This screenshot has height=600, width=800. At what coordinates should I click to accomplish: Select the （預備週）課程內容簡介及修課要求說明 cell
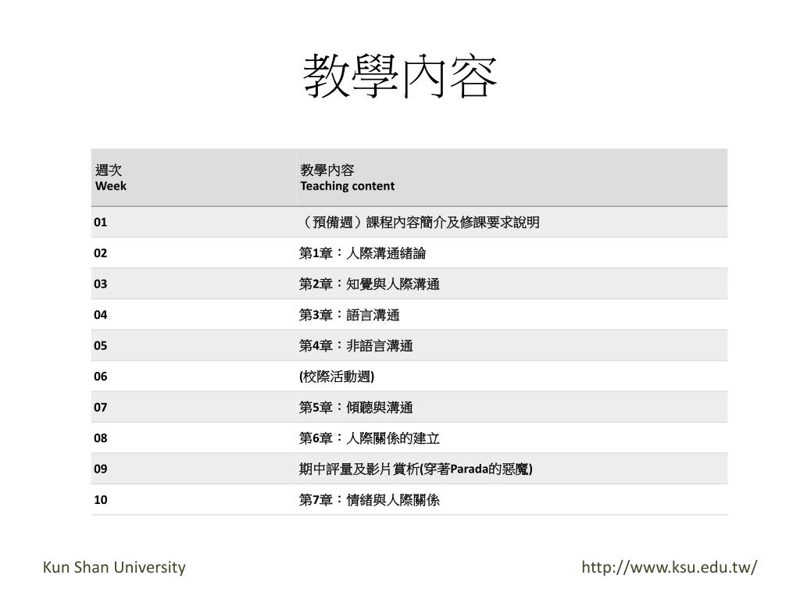tap(512, 222)
